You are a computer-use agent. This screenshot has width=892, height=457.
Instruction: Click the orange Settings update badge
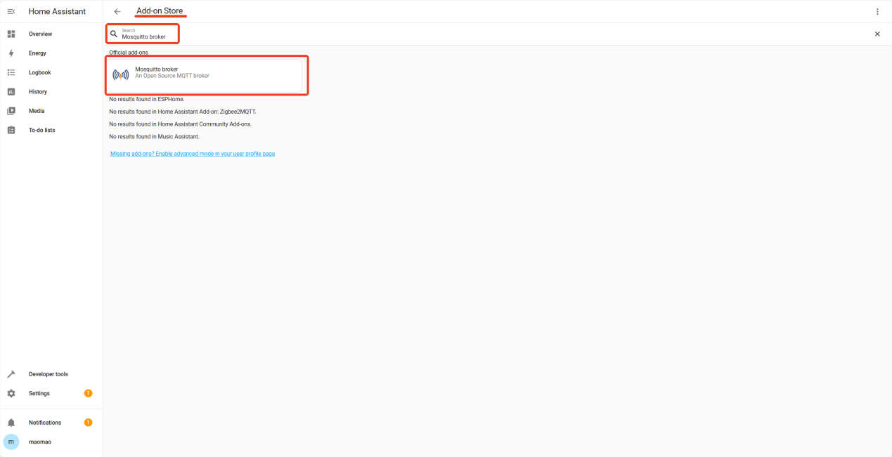88,393
